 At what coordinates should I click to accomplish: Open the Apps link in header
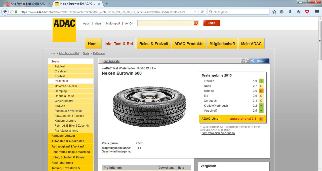click(86, 23)
